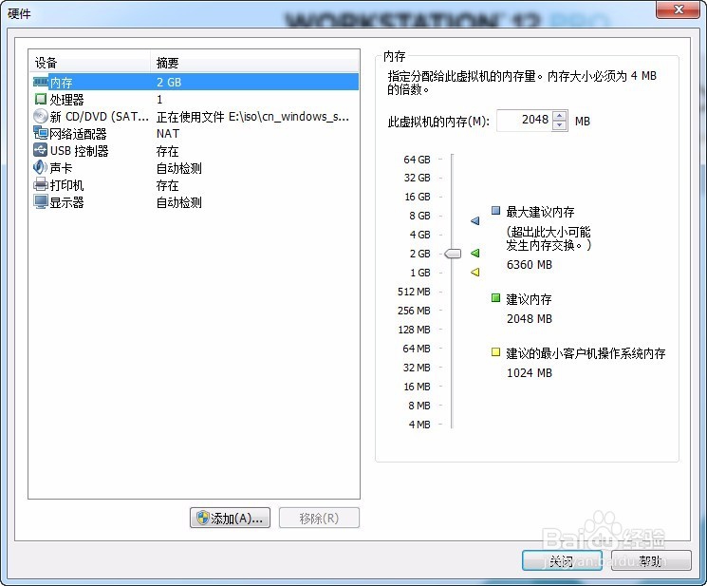Image resolution: width=707 pixels, height=586 pixels.
Task: Select the printer (打印机) icon
Action: [x=41, y=184]
